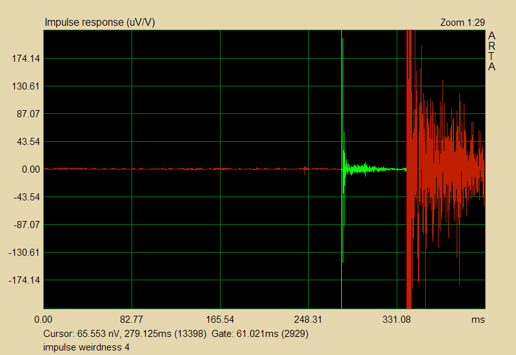Click the 130.61 y-axis label
The height and width of the screenshot is (355, 516).
[x=26, y=86]
